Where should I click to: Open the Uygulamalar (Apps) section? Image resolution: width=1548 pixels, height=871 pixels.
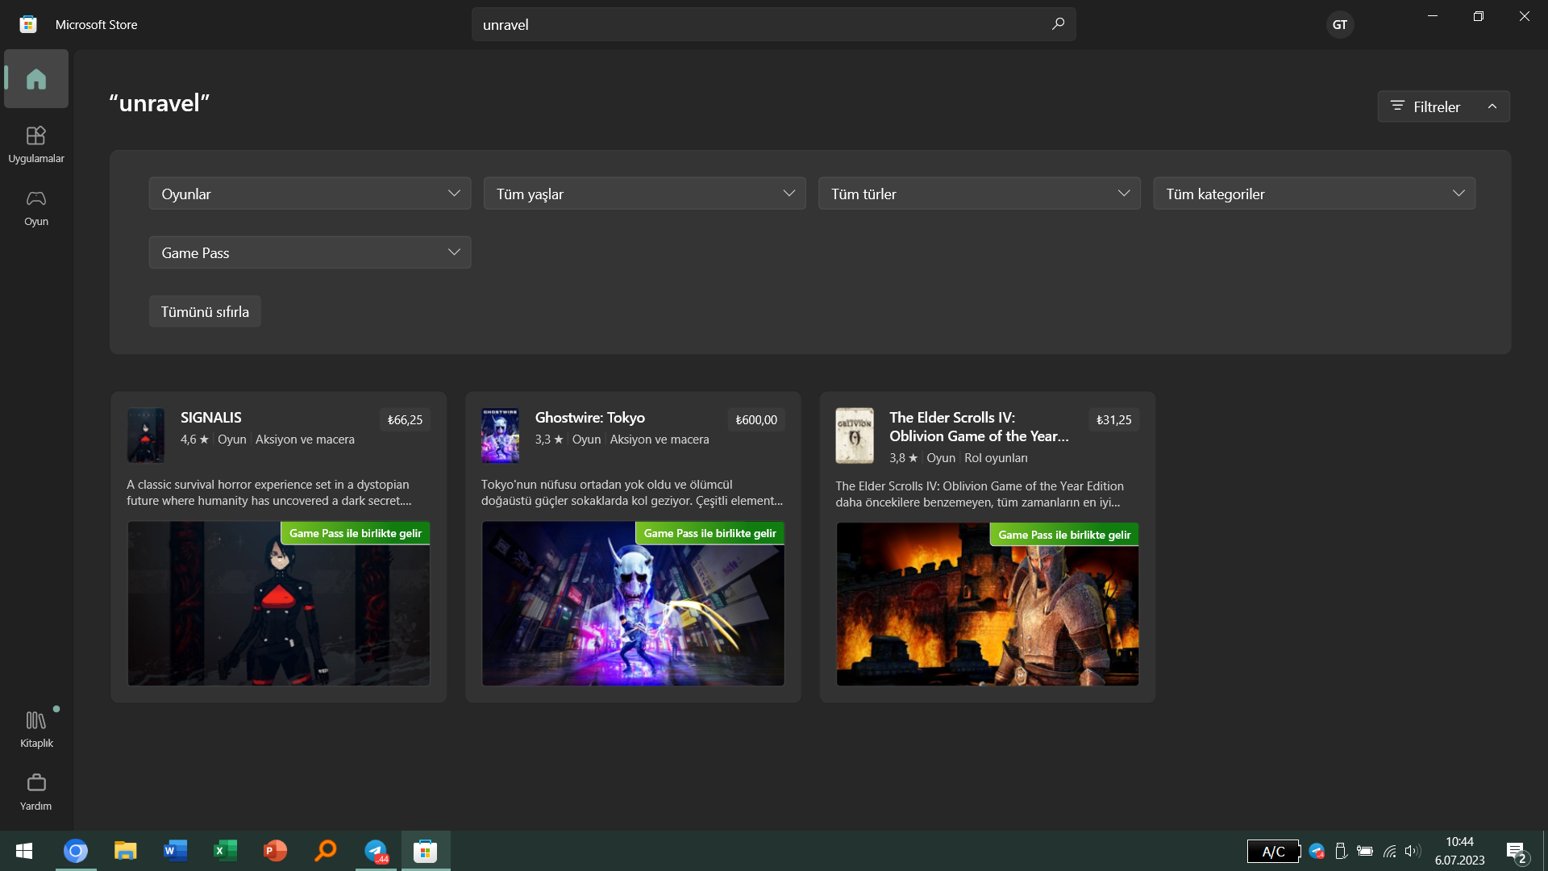(x=36, y=144)
